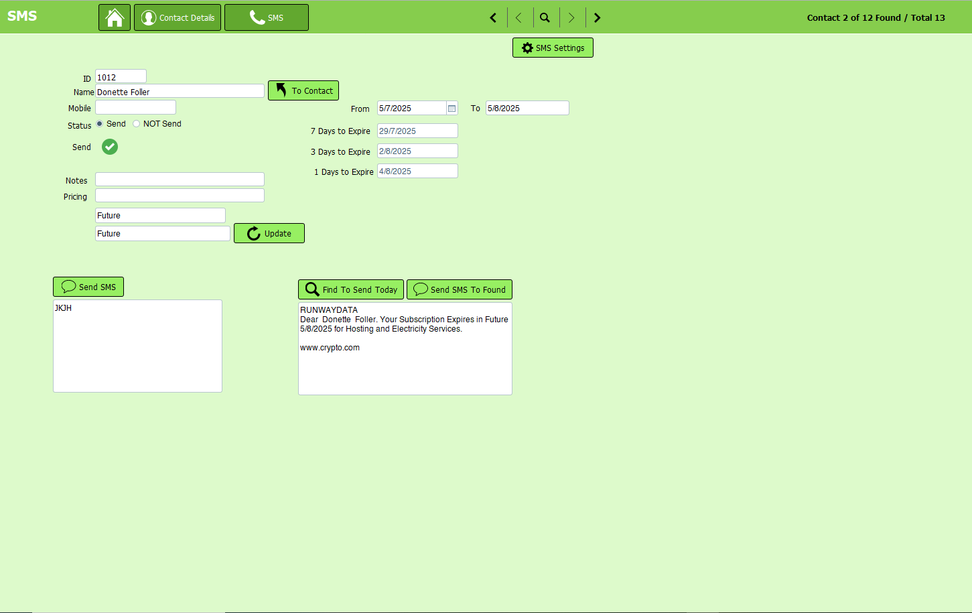Image resolution: width=972 pixels, height=613 pixels.
Task: Click the ID field showing 1012
Action: coord(121,77)
